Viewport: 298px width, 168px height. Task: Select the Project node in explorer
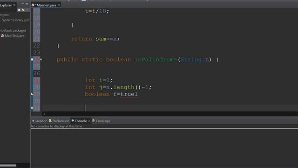coord(4,14)
